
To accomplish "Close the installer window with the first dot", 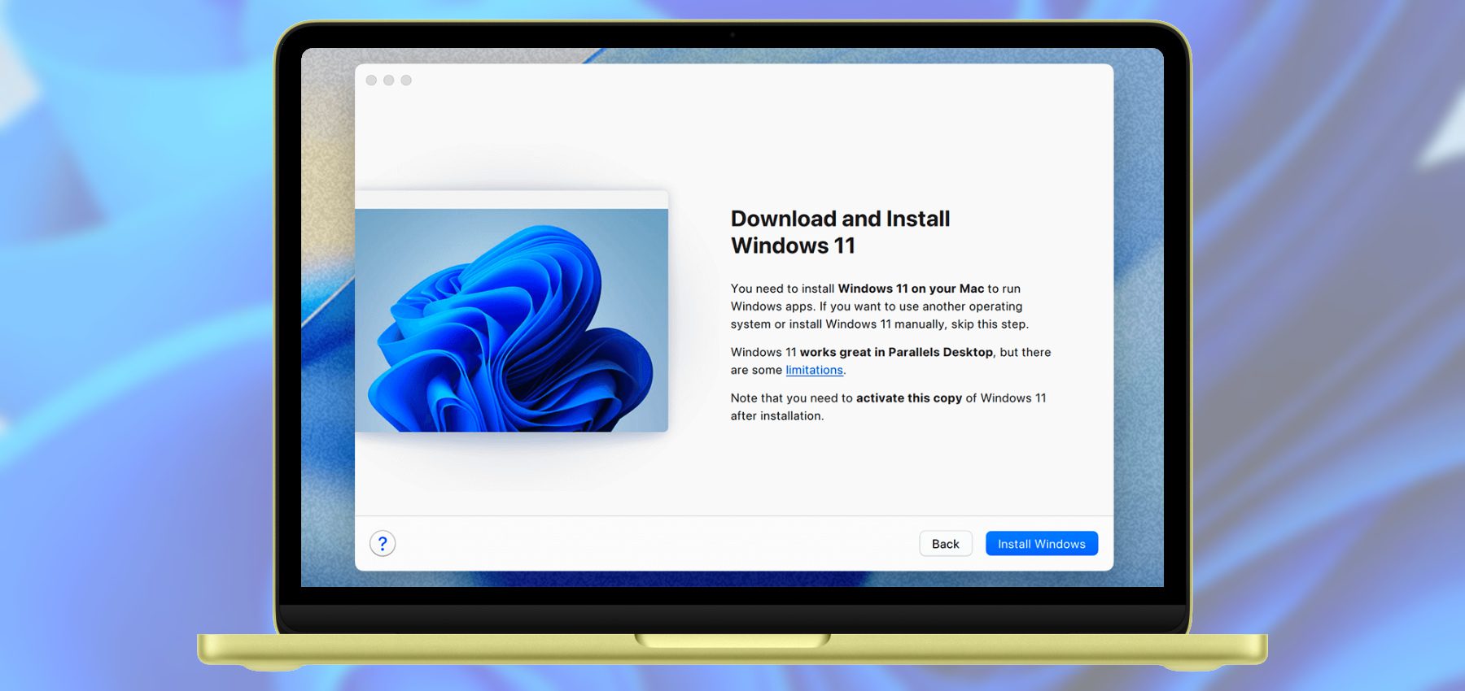I will [x=371, y=80].
